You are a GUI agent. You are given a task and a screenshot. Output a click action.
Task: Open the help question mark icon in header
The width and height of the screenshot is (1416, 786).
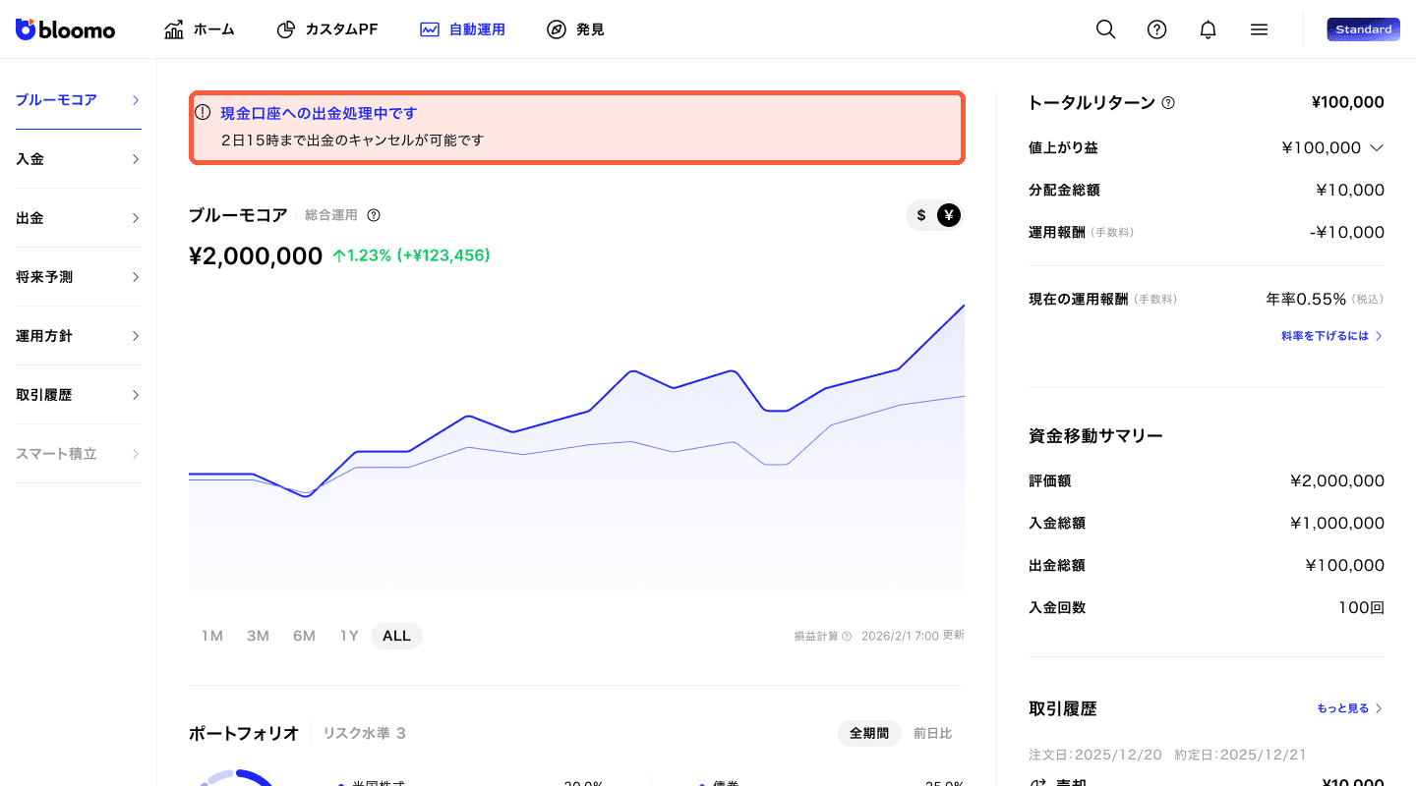tap(1157, 29)
